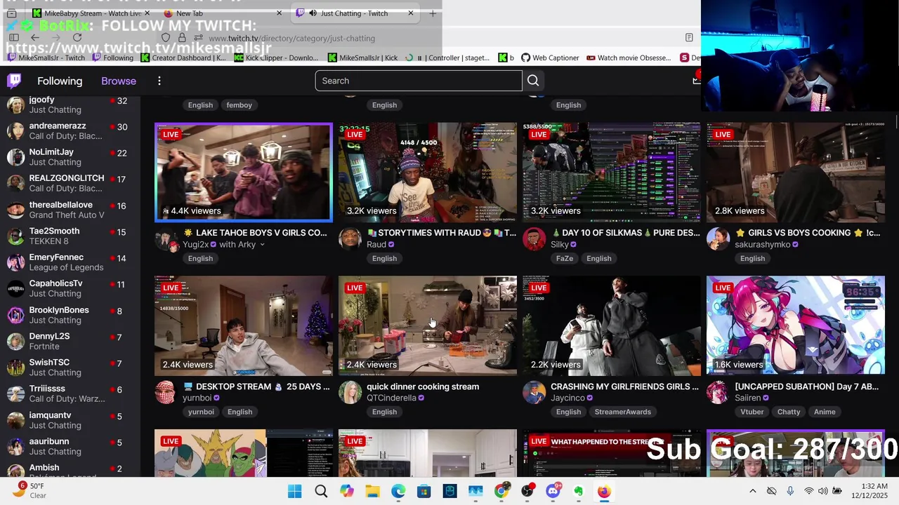Open Raud's profile picture under the stream
The height and width of the screenshot is (505, 899).
click(350, 238)
